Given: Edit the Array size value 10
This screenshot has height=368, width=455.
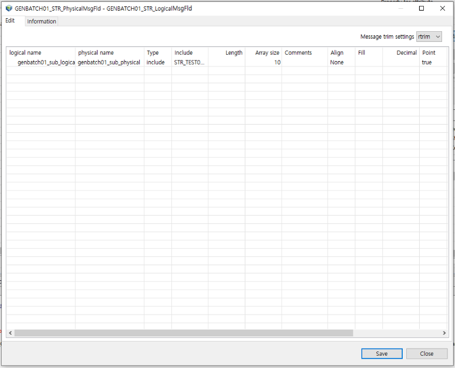Looking at the screenshot, I should (x=264, y=62).
